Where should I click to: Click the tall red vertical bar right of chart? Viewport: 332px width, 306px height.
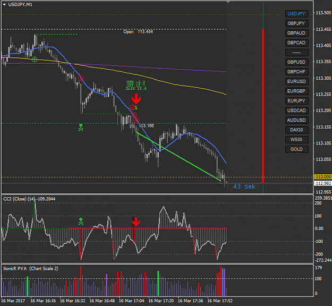[263, 106]
